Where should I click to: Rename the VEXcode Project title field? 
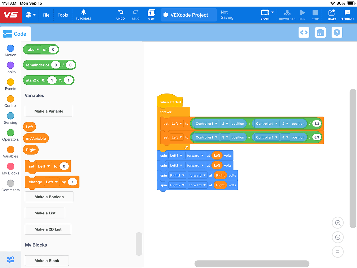click(188, 15)
